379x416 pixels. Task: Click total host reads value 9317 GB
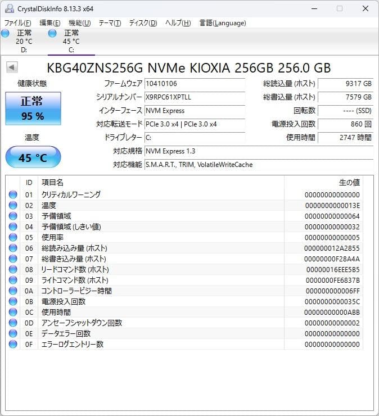coord(345,84)
